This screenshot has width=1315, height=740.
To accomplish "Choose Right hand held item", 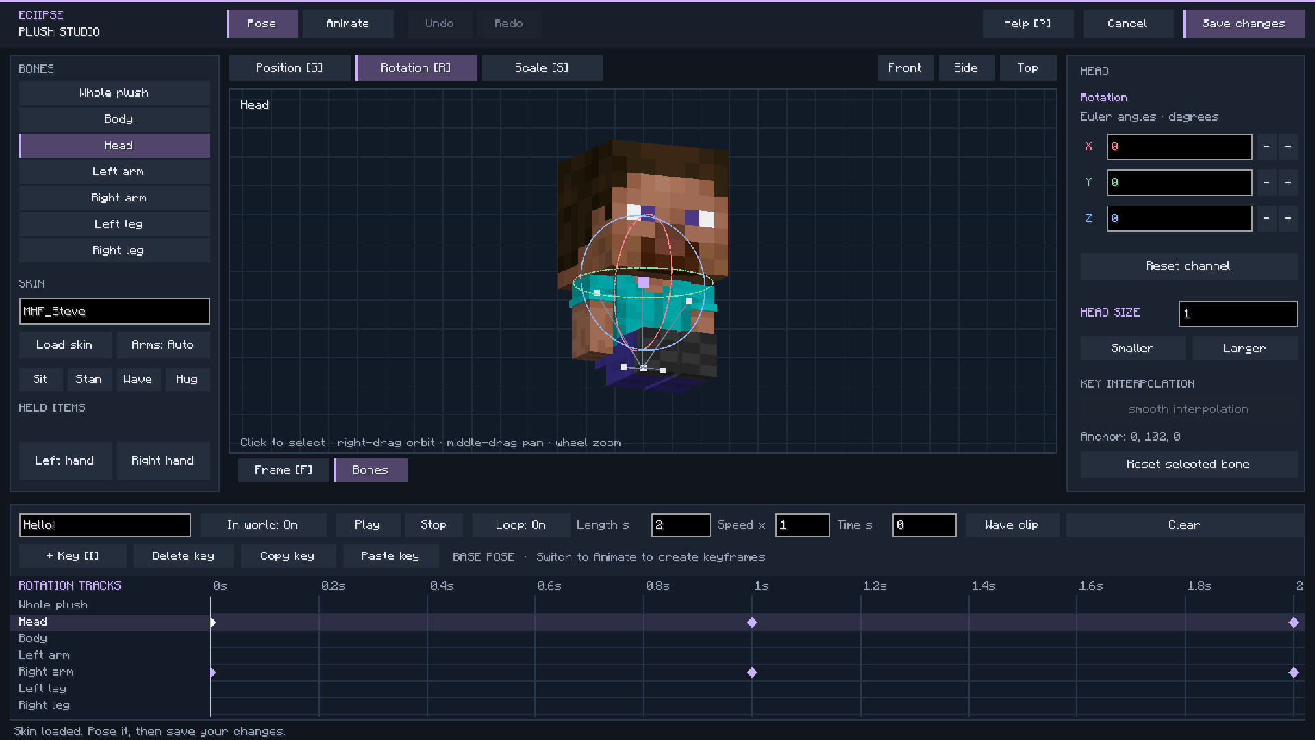I will point(163,460).
